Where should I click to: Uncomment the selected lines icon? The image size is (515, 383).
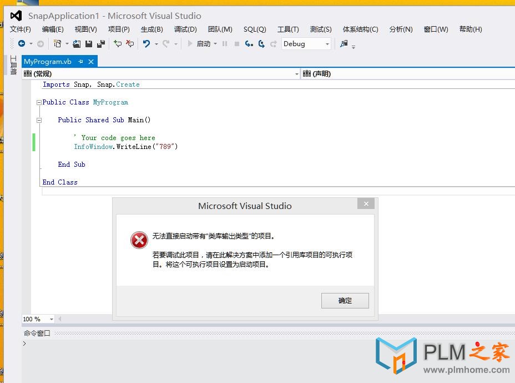click(130, 43)
